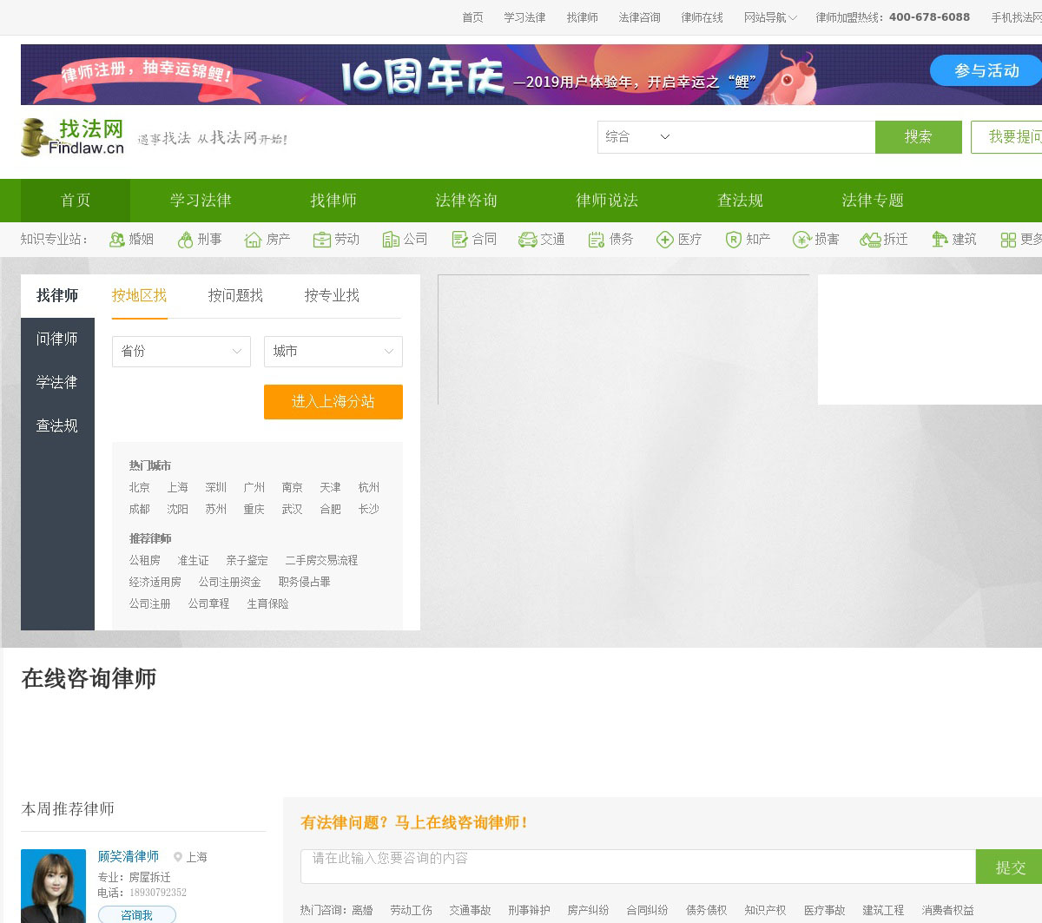Open 学习法律 in green navigation bar
Viewport: 1042px width, 923px height.
(x=201, y=201)
